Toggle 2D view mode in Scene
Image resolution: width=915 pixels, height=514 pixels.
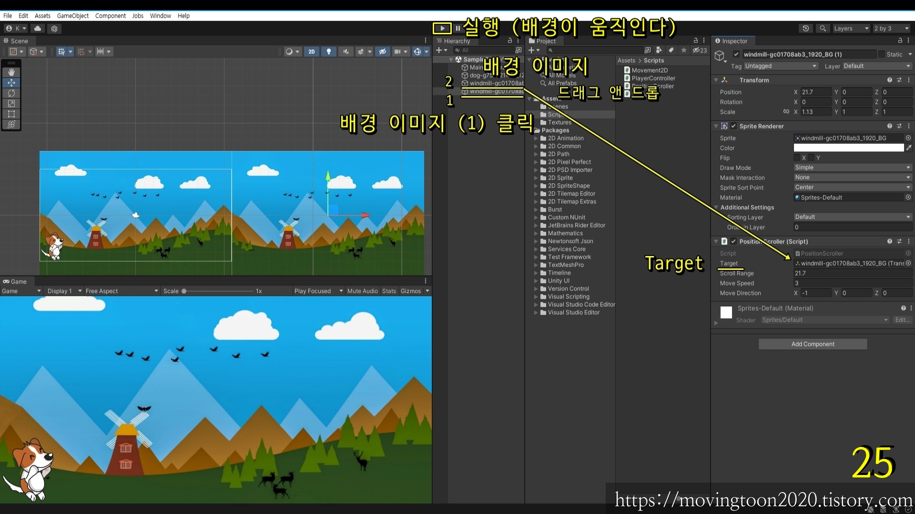[x=311, y=51]
